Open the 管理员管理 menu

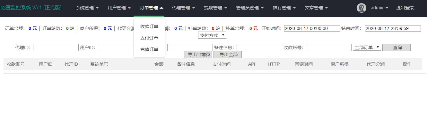[250, 8]
